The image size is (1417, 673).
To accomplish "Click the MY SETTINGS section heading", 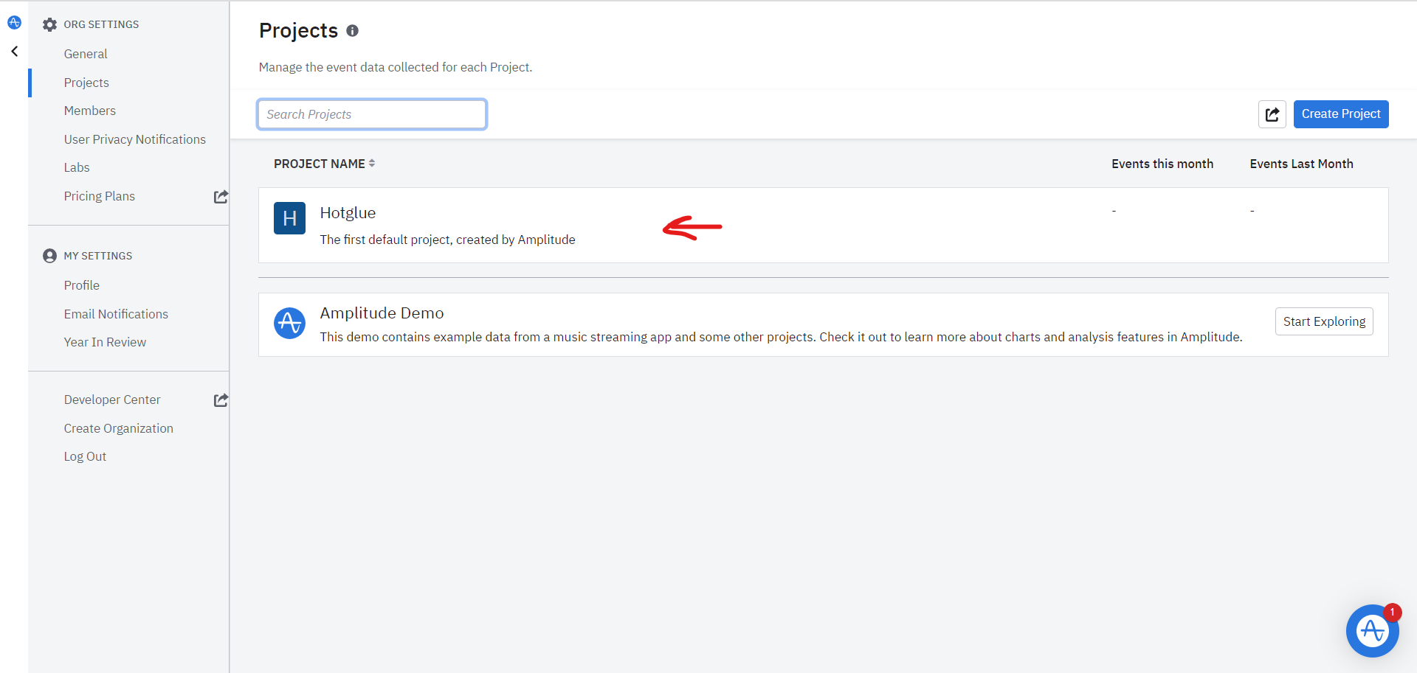I will tap(98, 256).
